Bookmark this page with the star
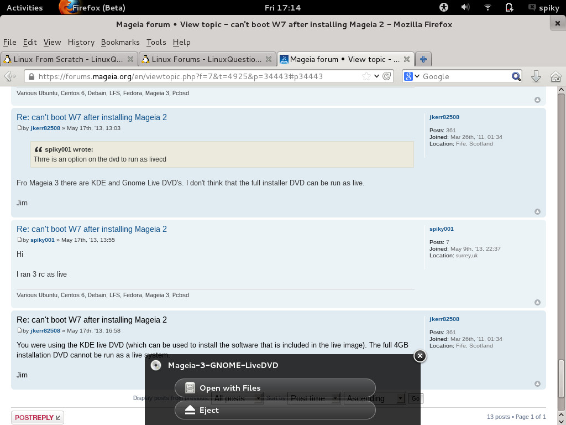 366,76
